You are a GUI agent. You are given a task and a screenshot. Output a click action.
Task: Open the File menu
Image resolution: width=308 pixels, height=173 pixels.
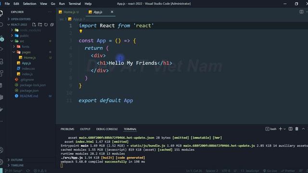coord(7,4)
